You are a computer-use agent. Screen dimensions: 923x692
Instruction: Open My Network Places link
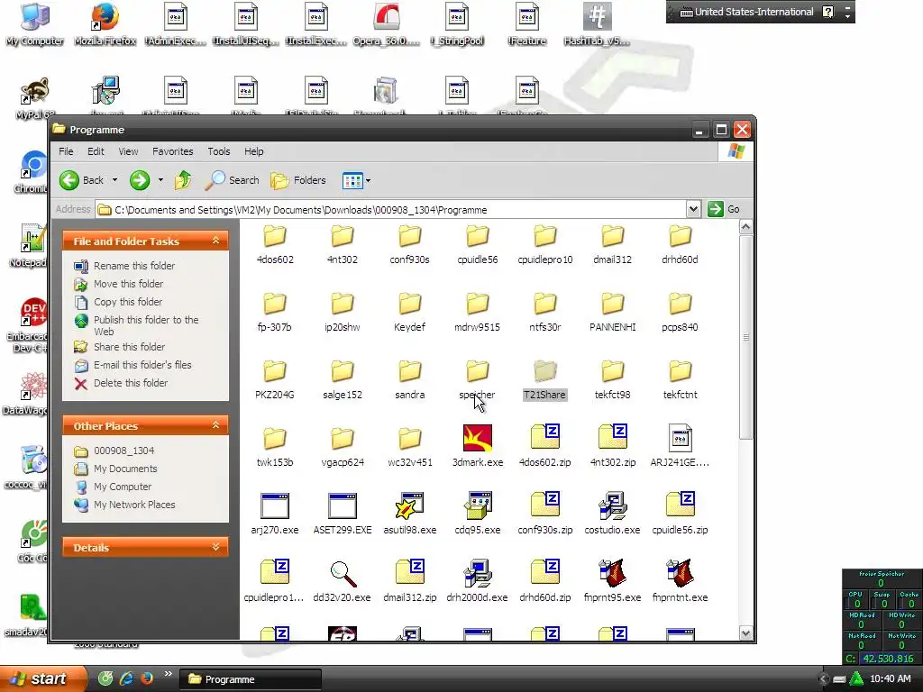[134, 505]
